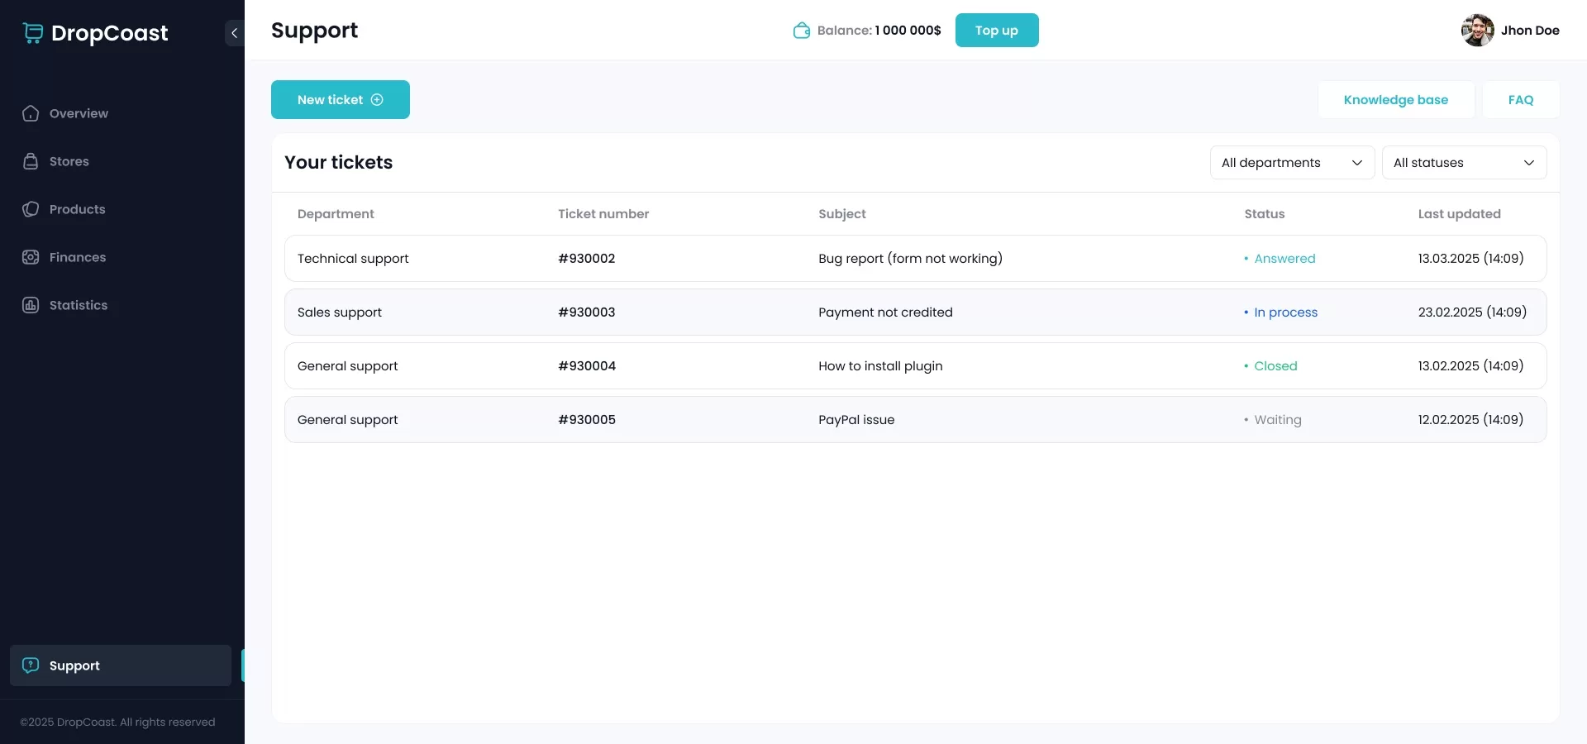Open ticket #930002 Bug report row
The width and height of the screenshot is (1587, 744).
point(909,259)
